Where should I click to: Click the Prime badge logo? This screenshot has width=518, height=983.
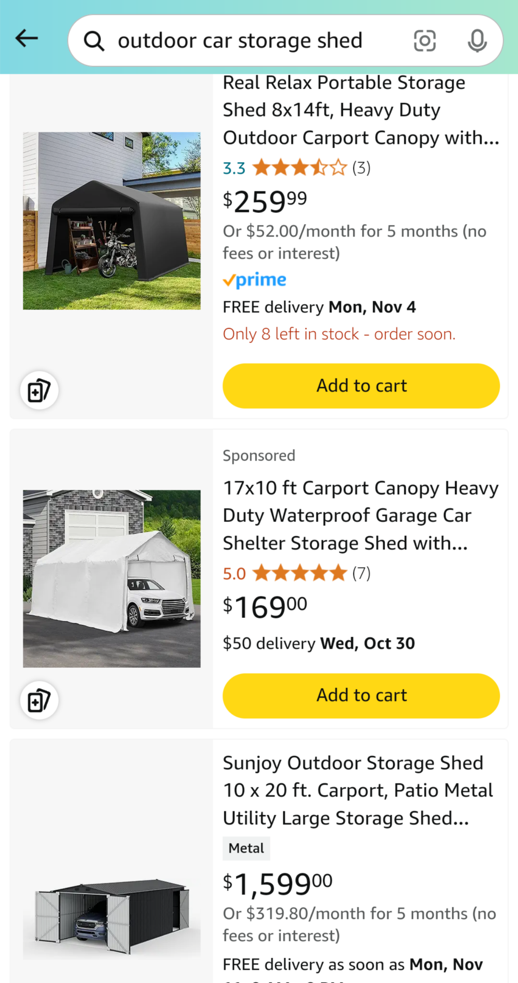[x=255, y=280]
